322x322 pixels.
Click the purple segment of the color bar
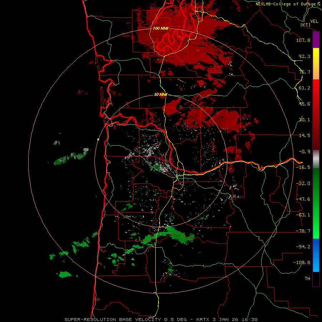(316, 40)
